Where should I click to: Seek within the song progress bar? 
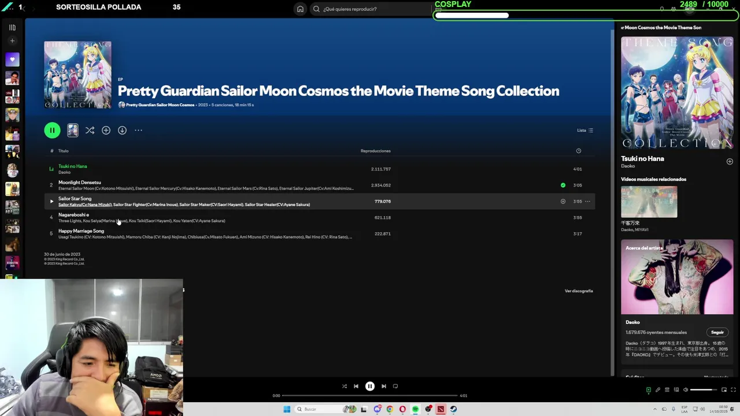coord(370,396)
